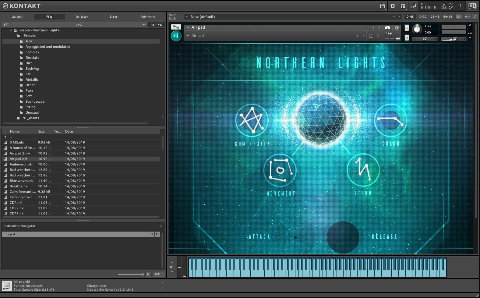Open workspace layout panel menu
The height and width of the screenshot is (298, 480).
[x=403, y=6]
